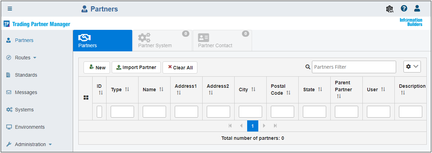Click the Import Partner button

point(136,67)
